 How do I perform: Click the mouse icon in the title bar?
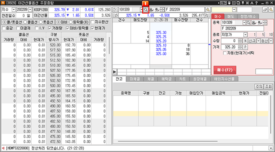(x=230, y=3)
